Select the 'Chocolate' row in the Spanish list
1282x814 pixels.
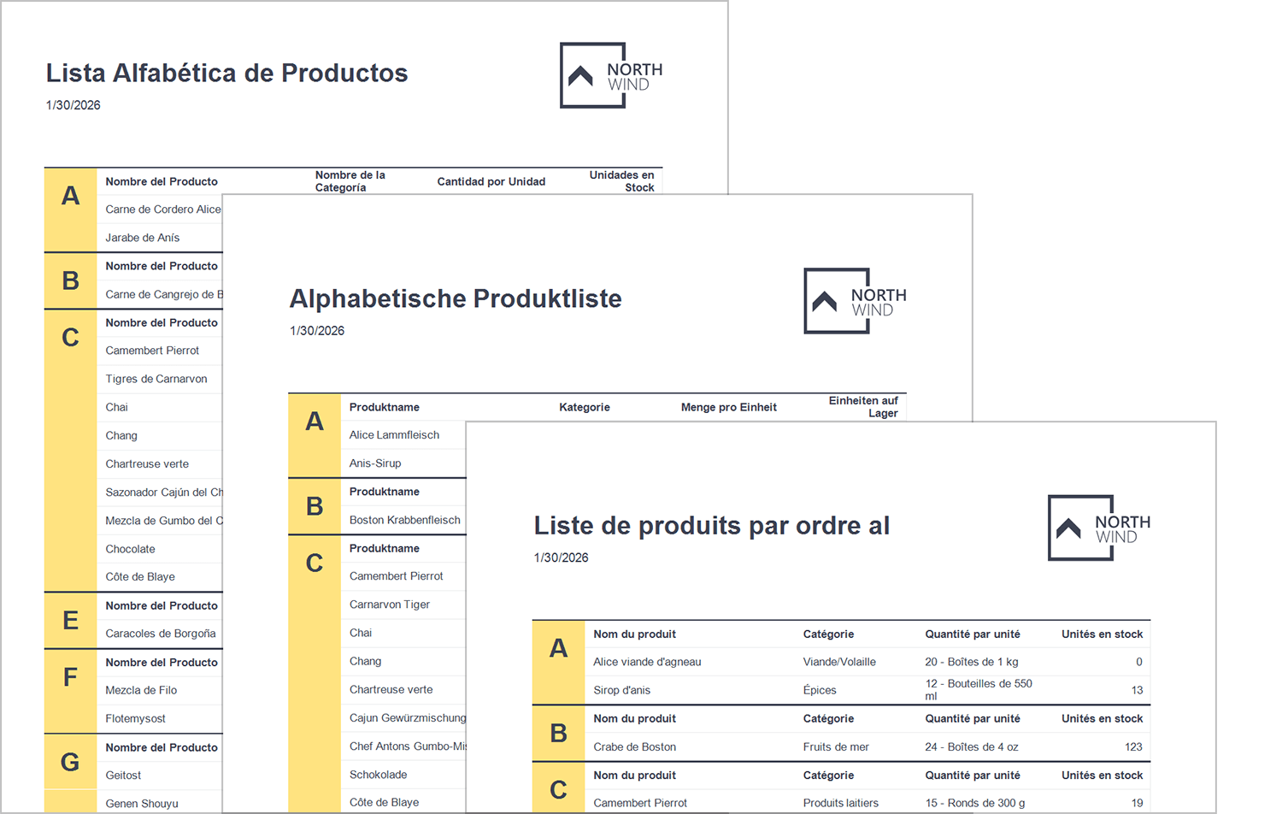[160, 549]
